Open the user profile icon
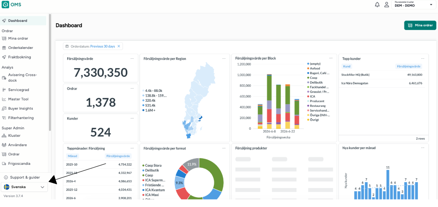 click(x=387, y=5)
